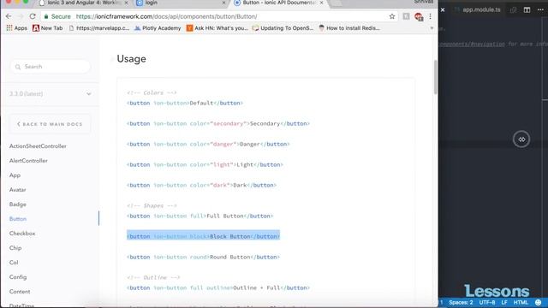Click the circular double-arrow overlay icon
The image size is (548, 308).
pyautogui.click(x=521, y=139)
